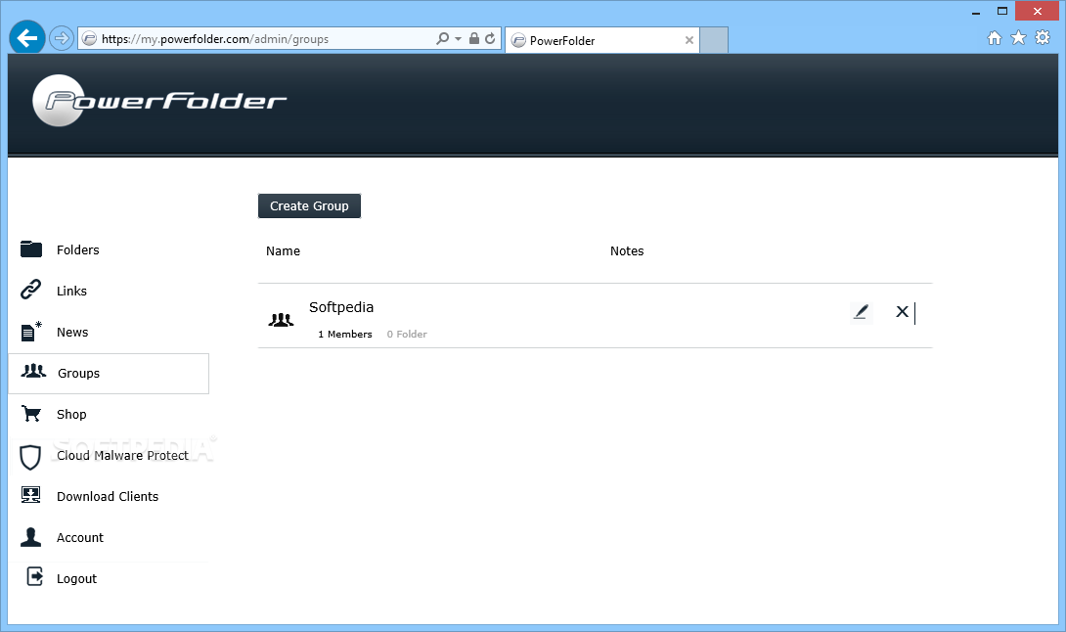The width and height of the screenshot is (1066, 632).
Task: Click the Logout door icon
Action: tap(34, 577)
